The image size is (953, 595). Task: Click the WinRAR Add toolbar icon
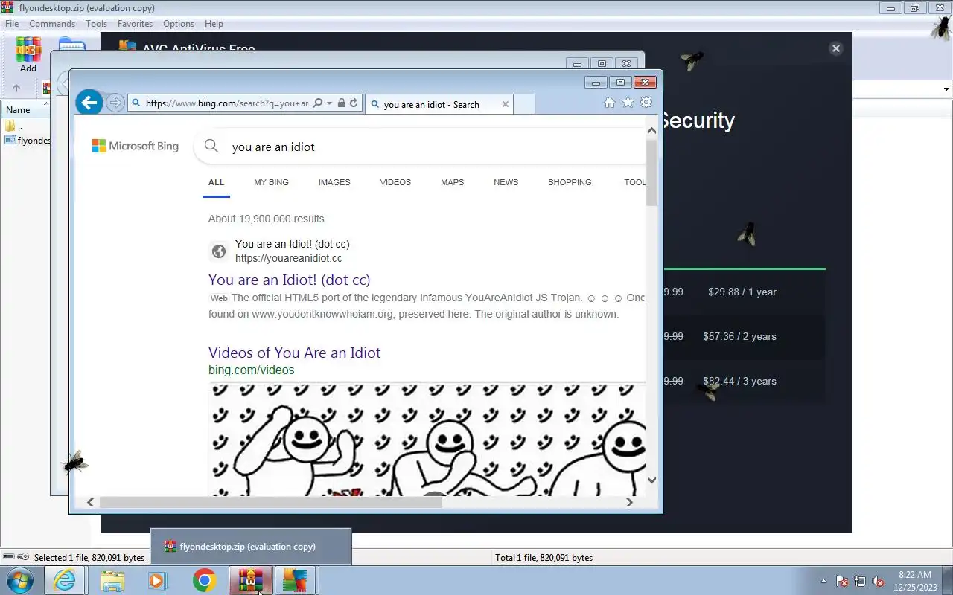click(x=28, y=55)
